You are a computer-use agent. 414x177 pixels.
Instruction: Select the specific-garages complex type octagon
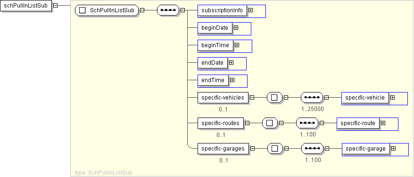point(275,149)
